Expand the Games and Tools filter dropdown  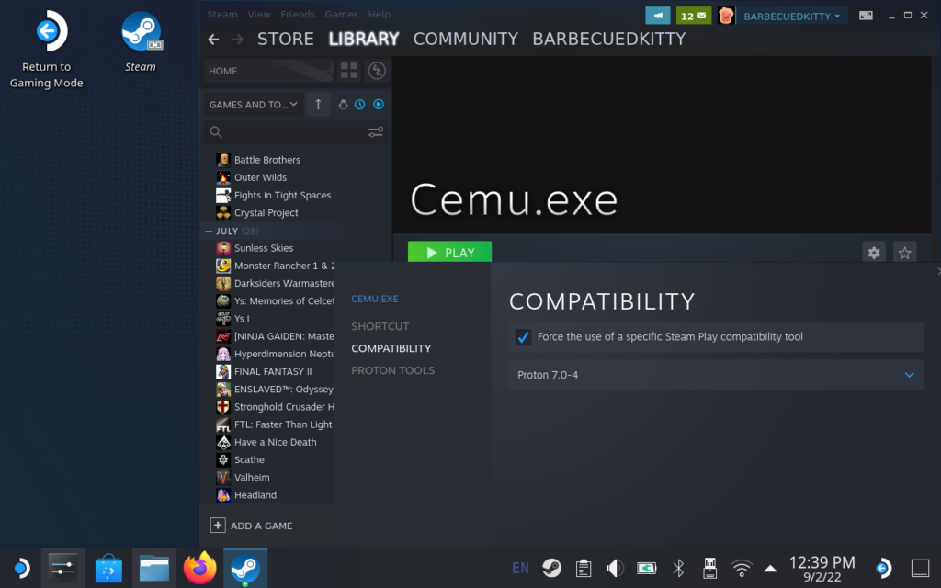[x=254, y=105]
